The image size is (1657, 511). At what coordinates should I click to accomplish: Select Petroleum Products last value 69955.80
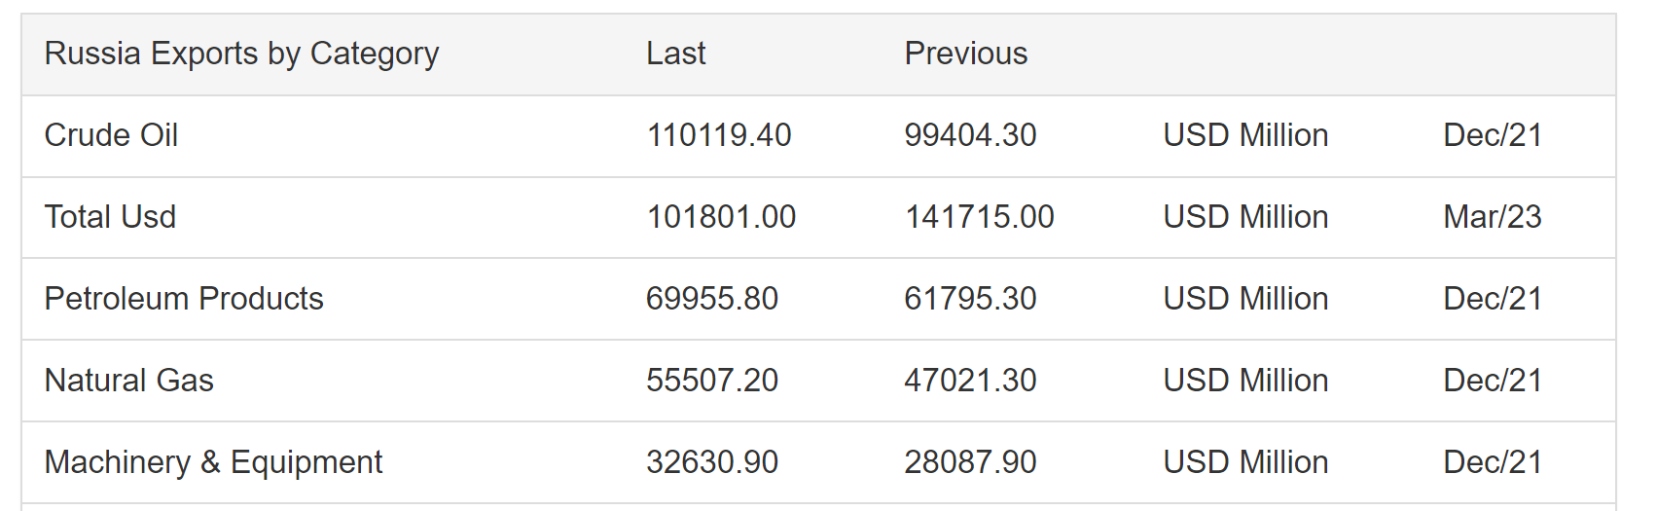711,299
